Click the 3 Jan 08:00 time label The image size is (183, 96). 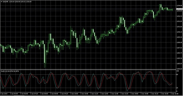(x=44, y=94)
